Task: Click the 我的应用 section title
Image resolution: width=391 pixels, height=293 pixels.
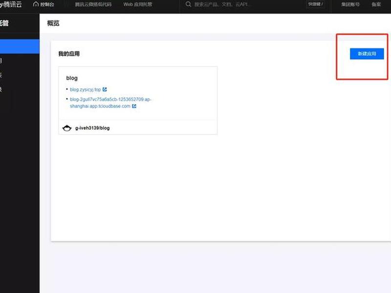Action: pos(69,54)
